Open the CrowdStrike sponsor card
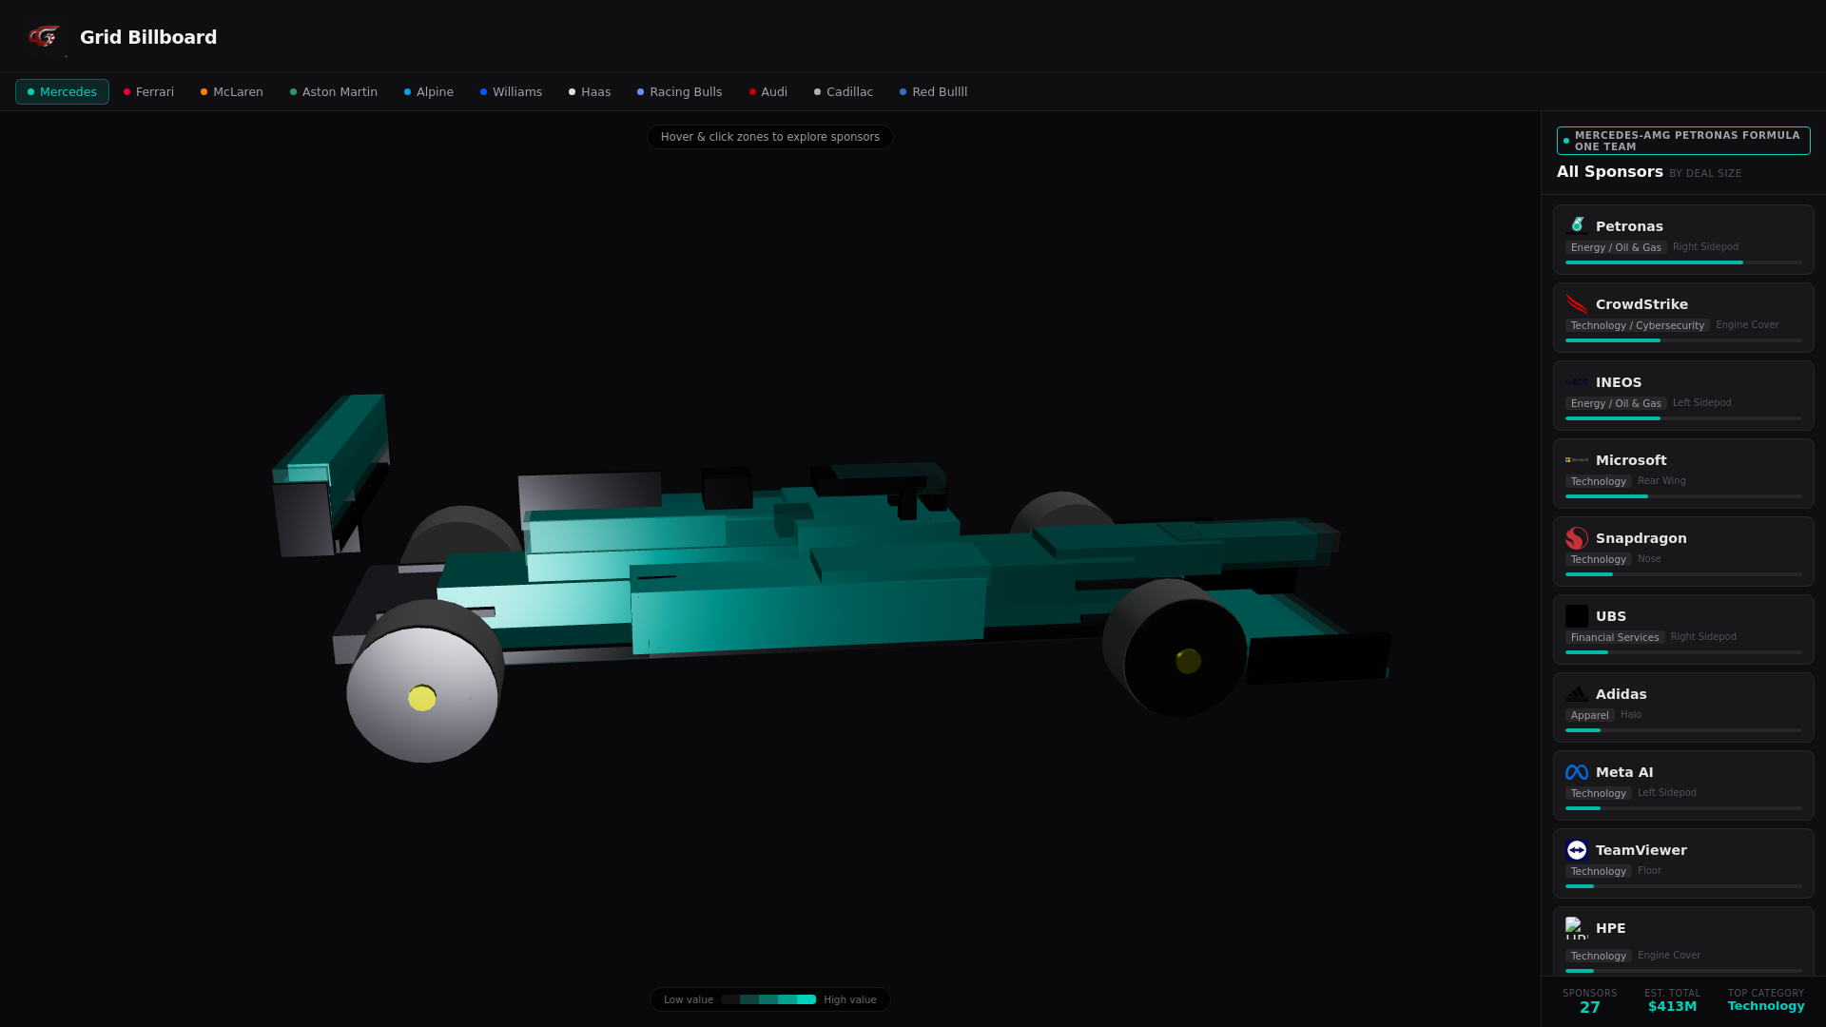Viewport: 1826px width, 1027px height. pos(1683,318)
